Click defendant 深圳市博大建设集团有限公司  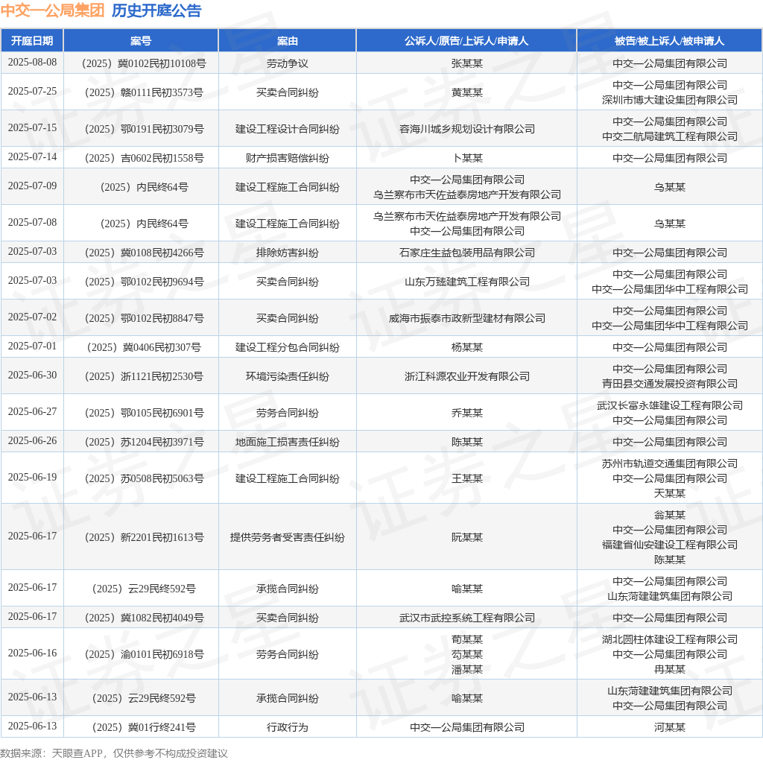pos(670,100)
